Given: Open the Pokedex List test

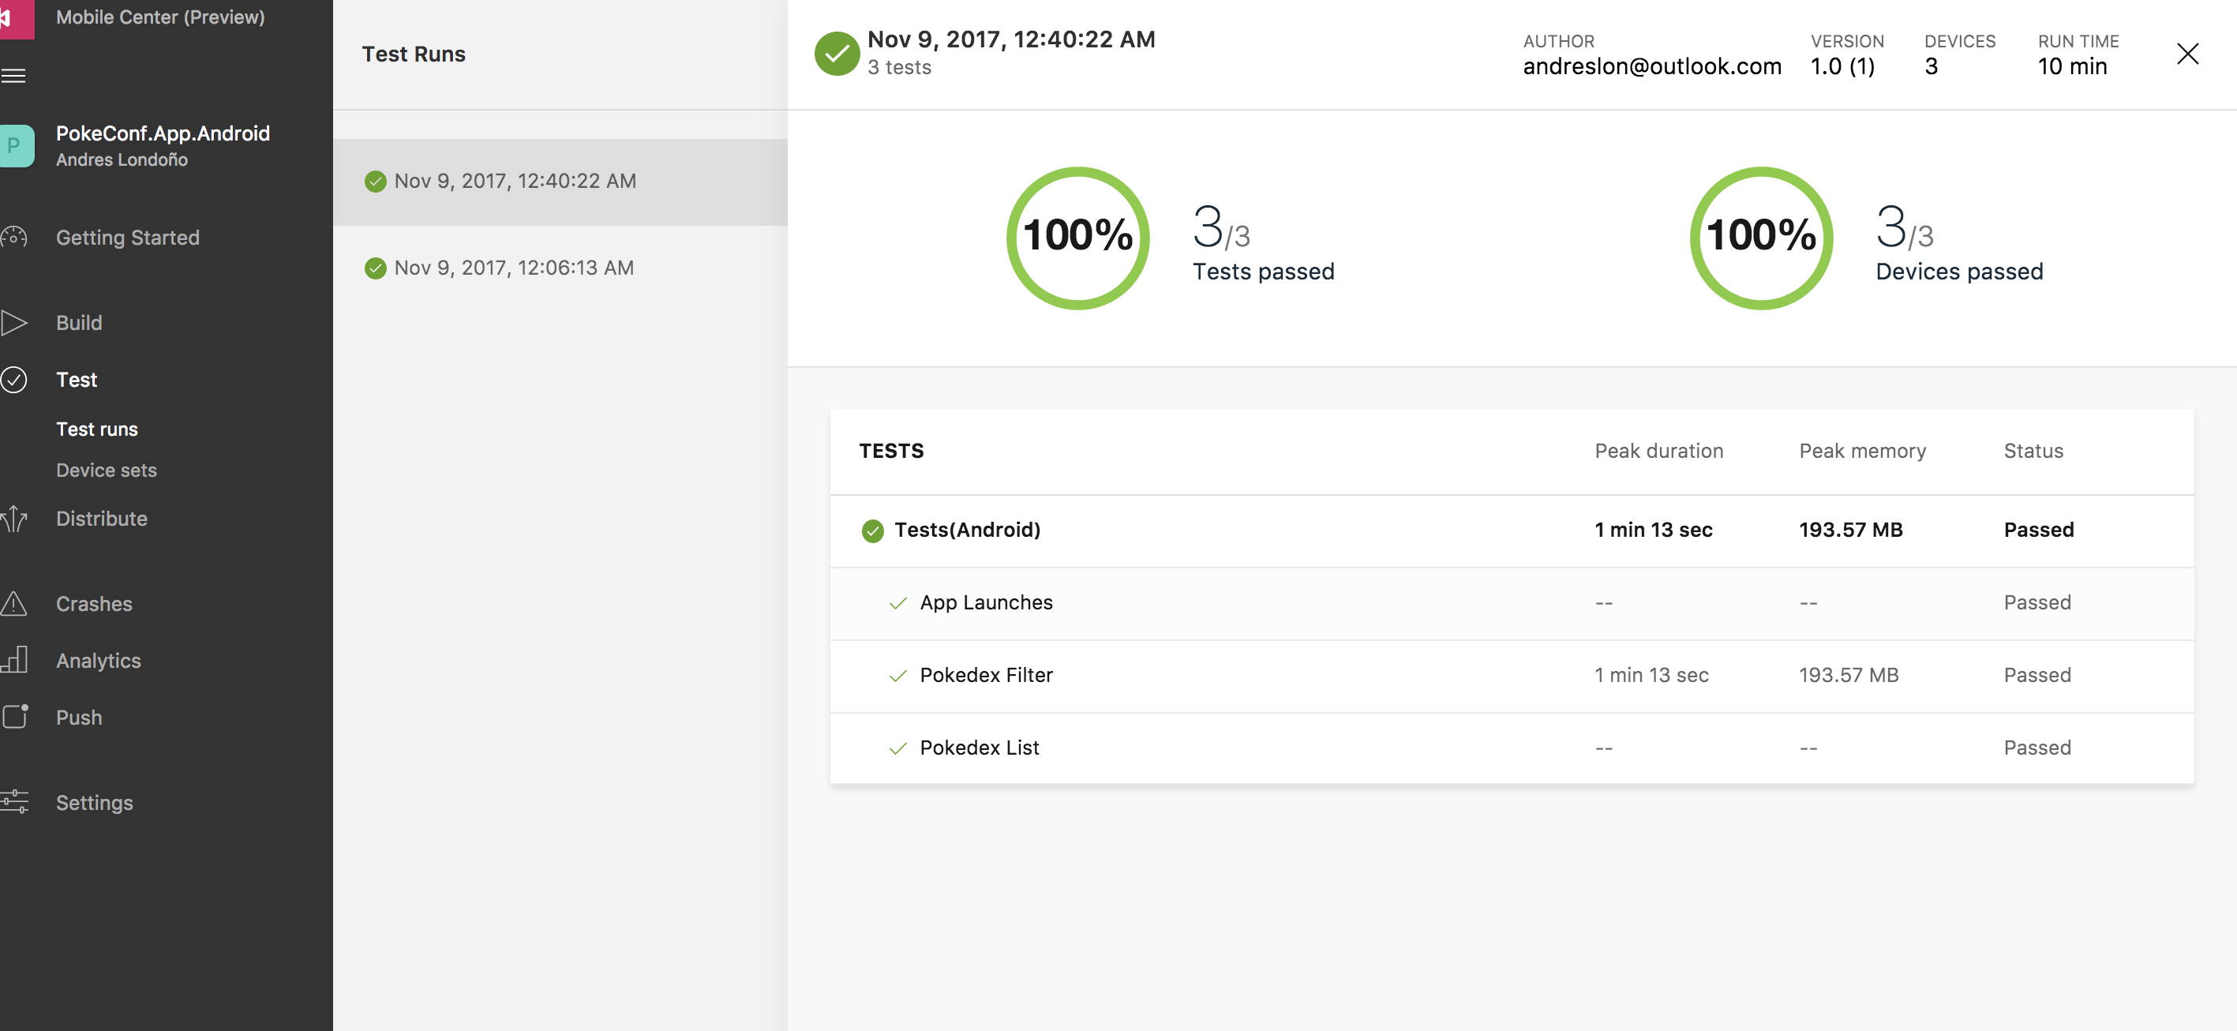Looking at the screenshot, I should (x=1512, y=748).
